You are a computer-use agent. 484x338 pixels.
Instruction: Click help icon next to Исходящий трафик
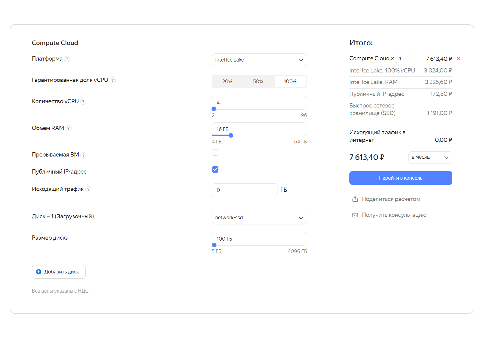click(88, 189)
